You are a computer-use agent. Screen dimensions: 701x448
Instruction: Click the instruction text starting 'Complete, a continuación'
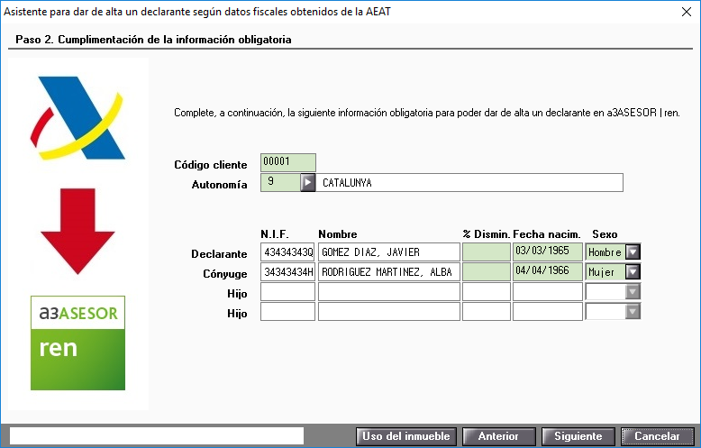(x=427, y=113)
